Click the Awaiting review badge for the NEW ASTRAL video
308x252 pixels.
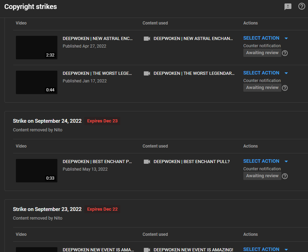[x=262, y=53]
